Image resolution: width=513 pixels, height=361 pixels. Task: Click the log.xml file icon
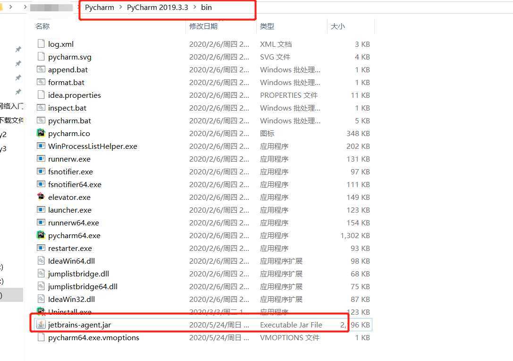pyautogui.click(x=41, y=44)
